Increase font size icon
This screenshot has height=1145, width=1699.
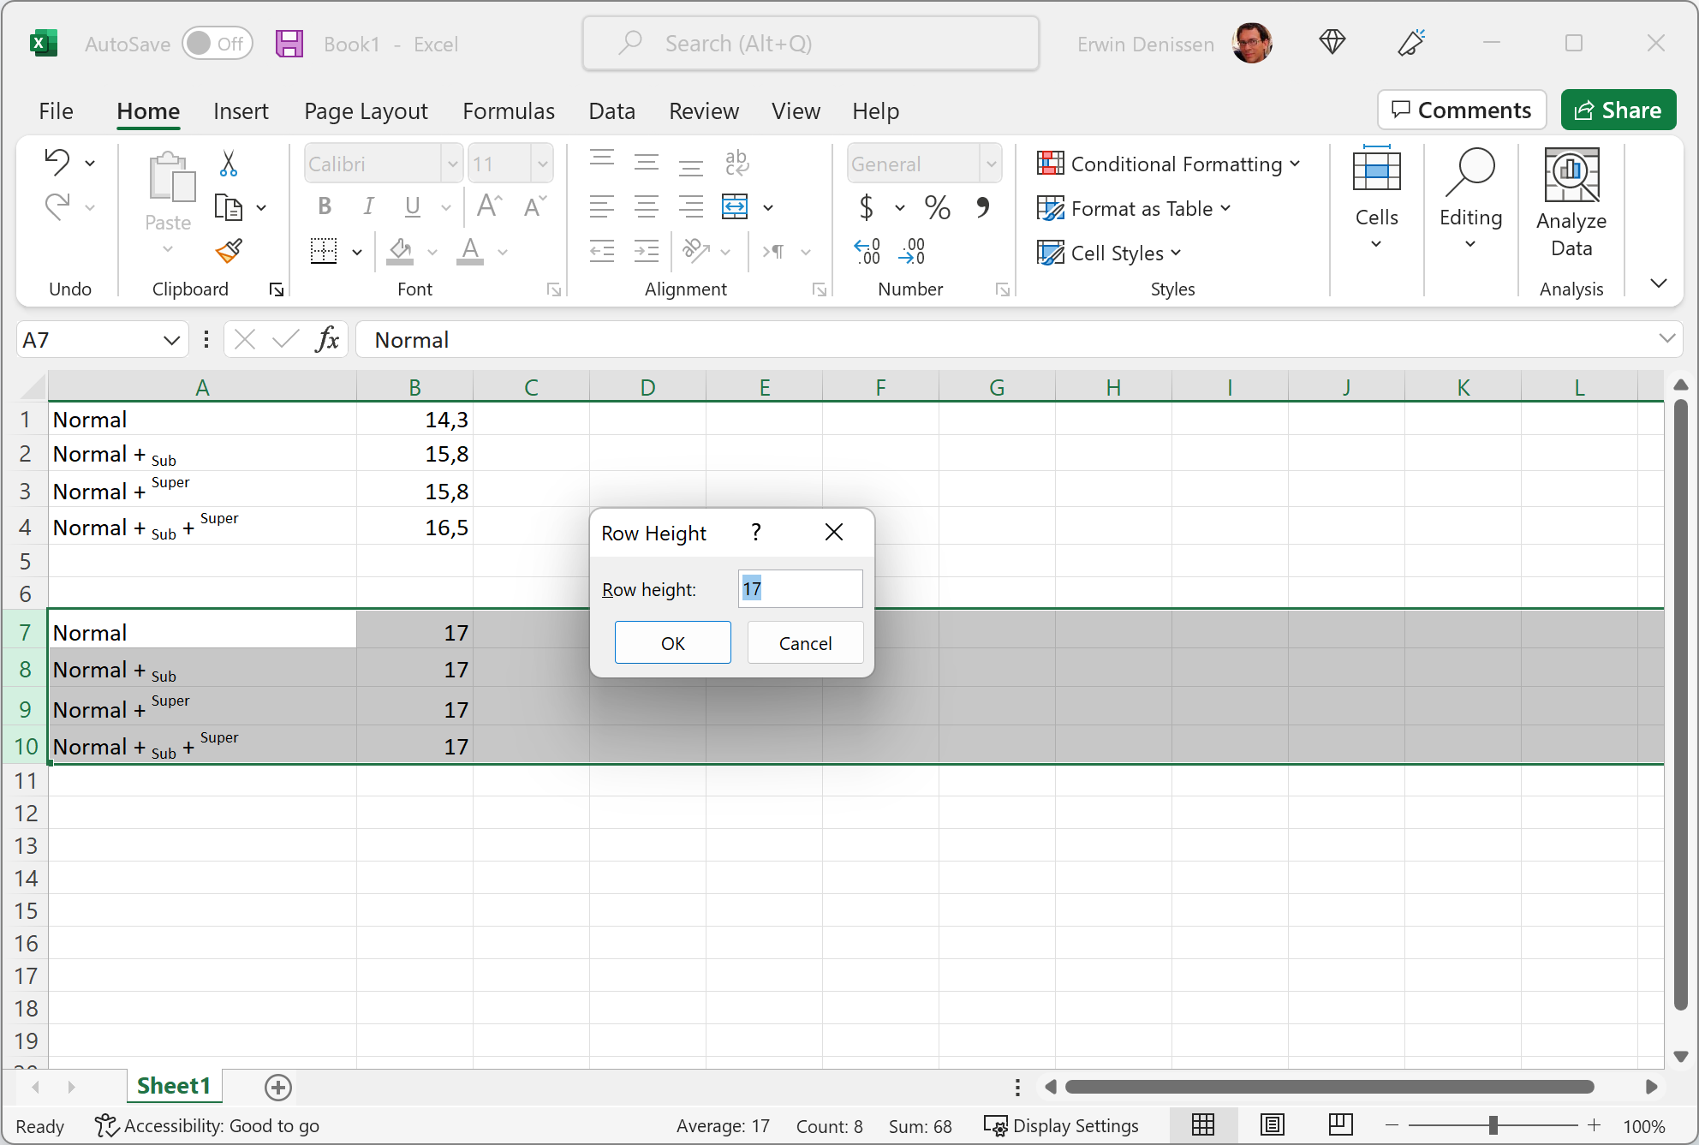click(490, 206)
